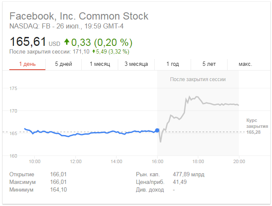Open the "1 месяц" chart range
Image resolution: width=272 pixels, height=206 pixels.
pos(100,64)
